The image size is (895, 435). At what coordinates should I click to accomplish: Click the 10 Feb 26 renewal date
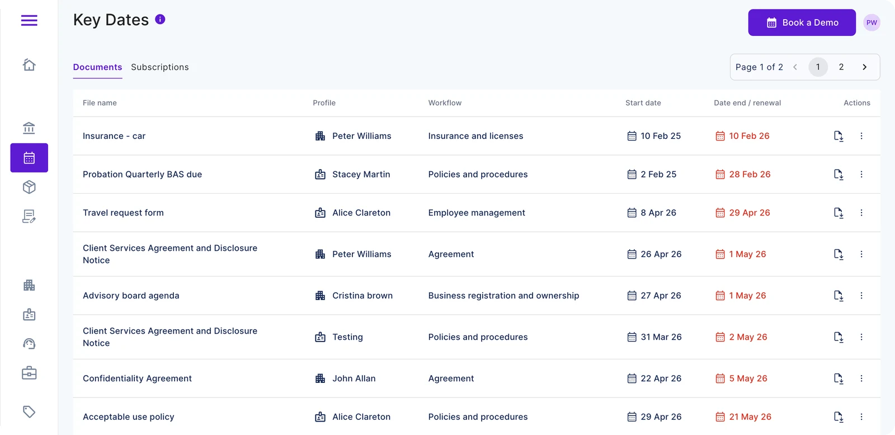(x=750, y=136)
